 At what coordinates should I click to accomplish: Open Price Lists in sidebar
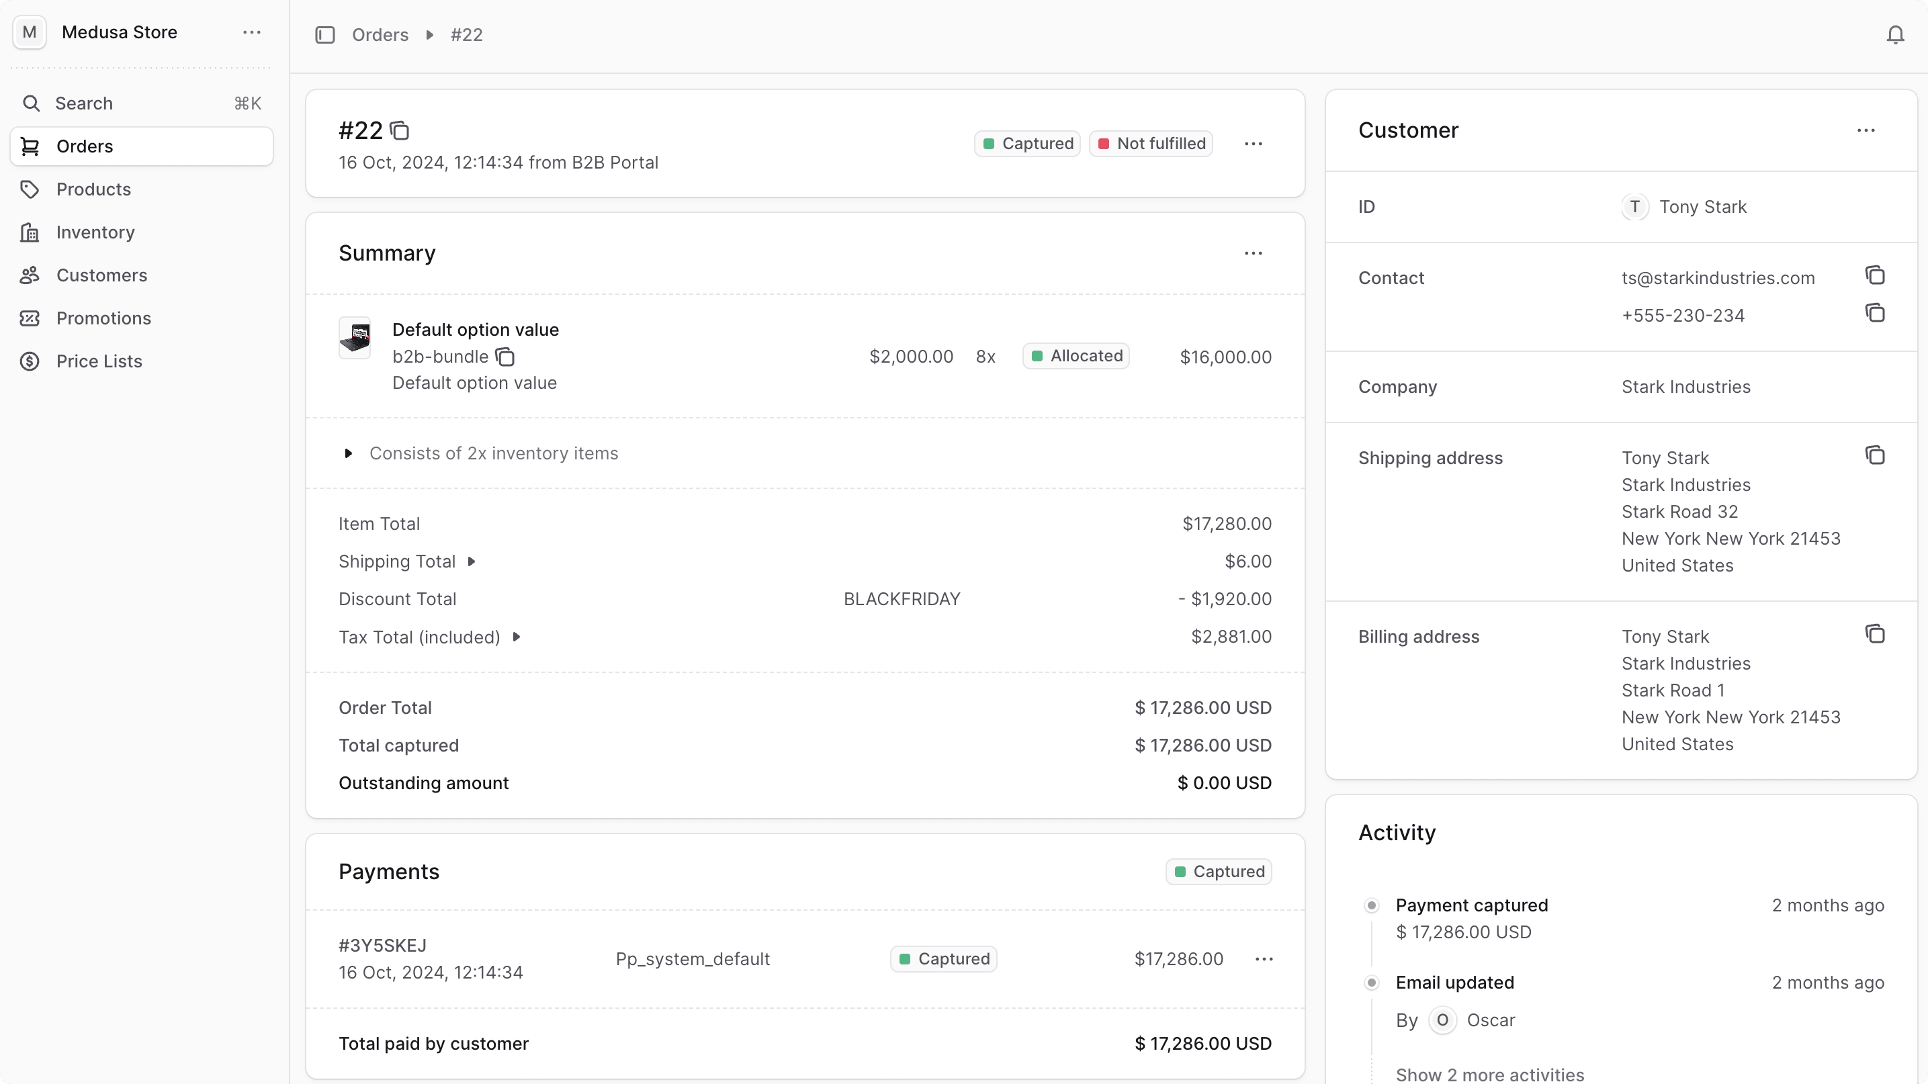[142, 361]
